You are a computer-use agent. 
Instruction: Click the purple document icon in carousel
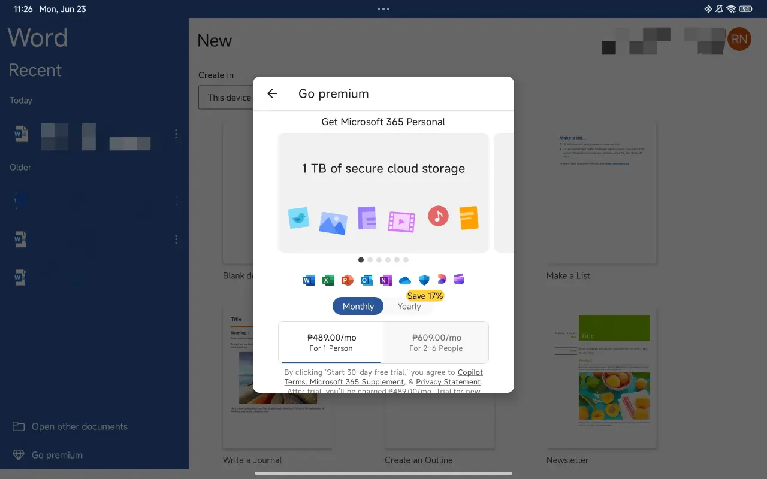tap(367, 218)
